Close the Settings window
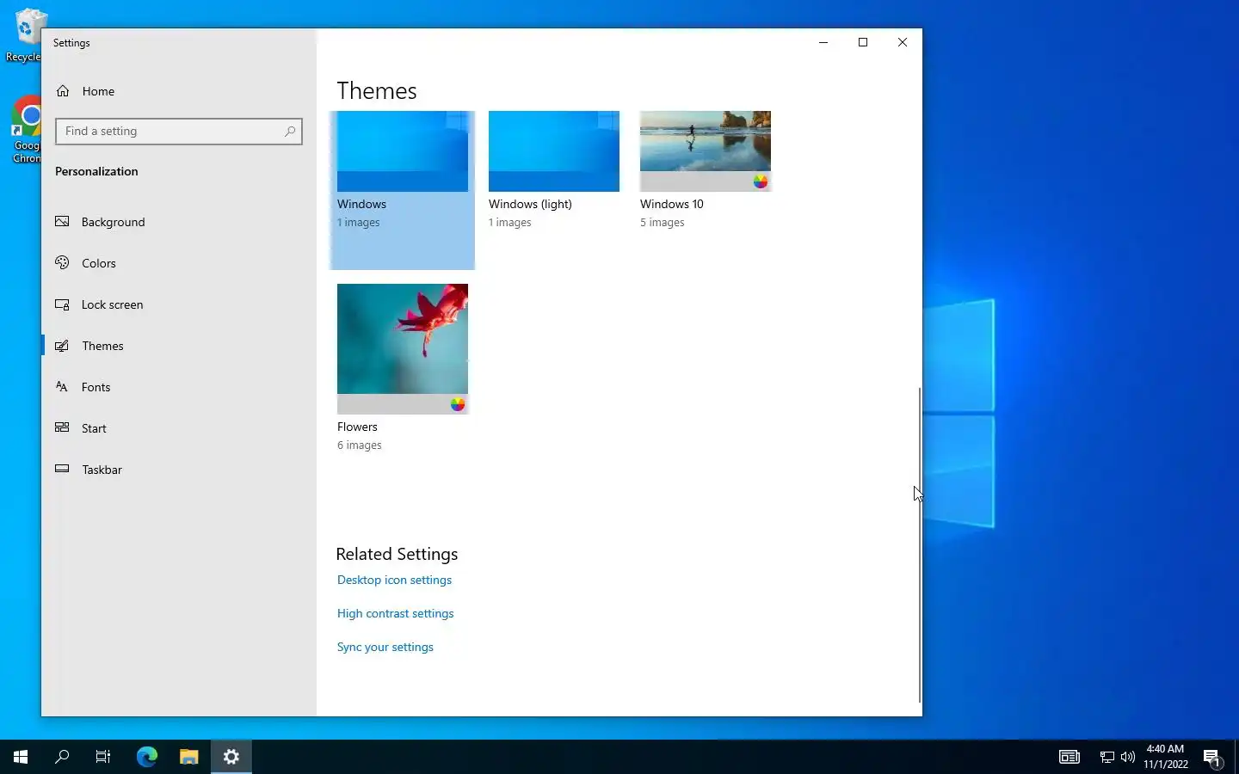The height and width of the screenshot is (774, 1239). pos(903,42)
